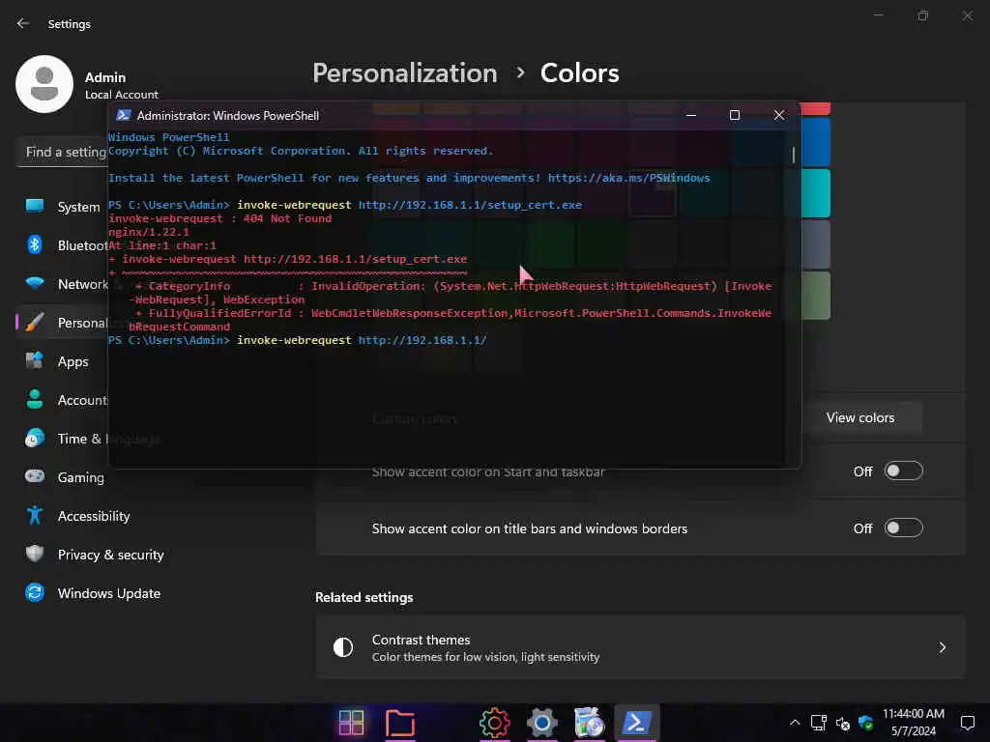Click the PowerShell taskbar icon
990x742 pixels.
(636, 723)
